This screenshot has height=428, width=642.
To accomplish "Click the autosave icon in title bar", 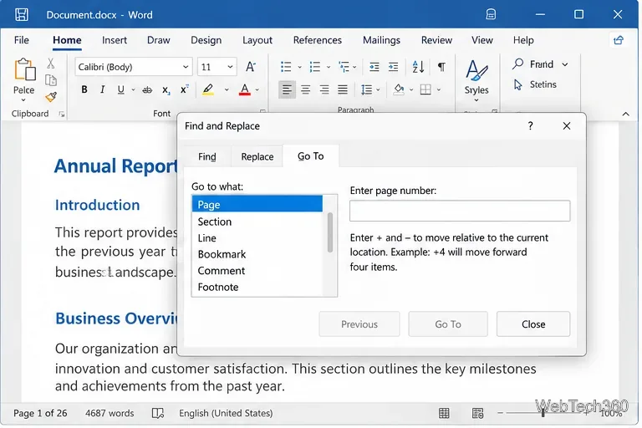I will [x=491, y=15].
